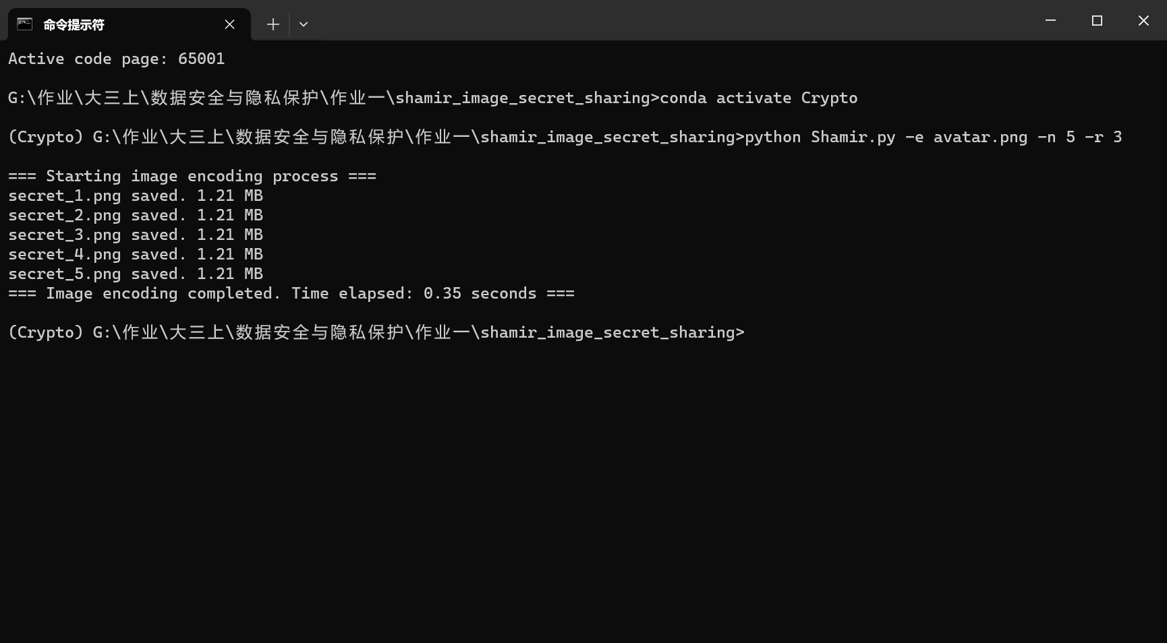Viewport: 1167px width, 643px height.
Task: Click the avatar.png argument in the command
Action: click(x=979, y=137)
